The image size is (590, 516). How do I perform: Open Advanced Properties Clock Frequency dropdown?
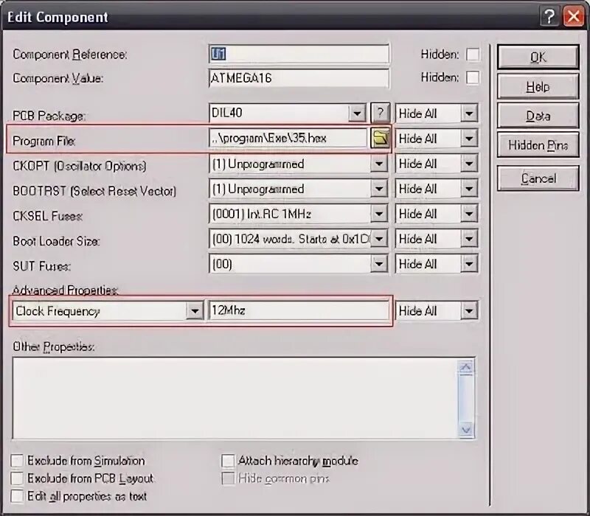[195, 310]
